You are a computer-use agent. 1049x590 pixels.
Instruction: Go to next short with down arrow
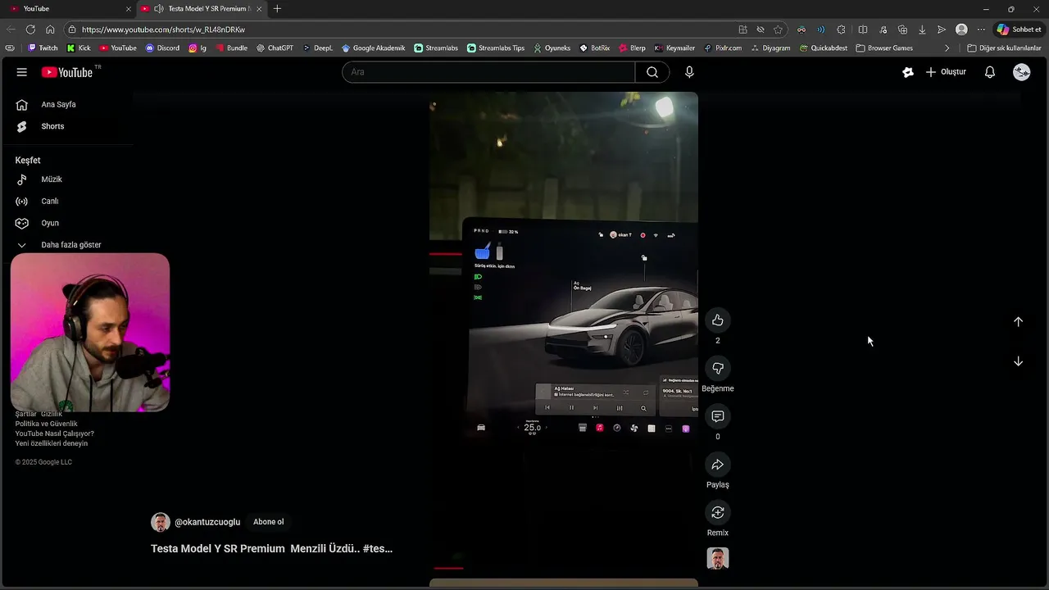1018,361
